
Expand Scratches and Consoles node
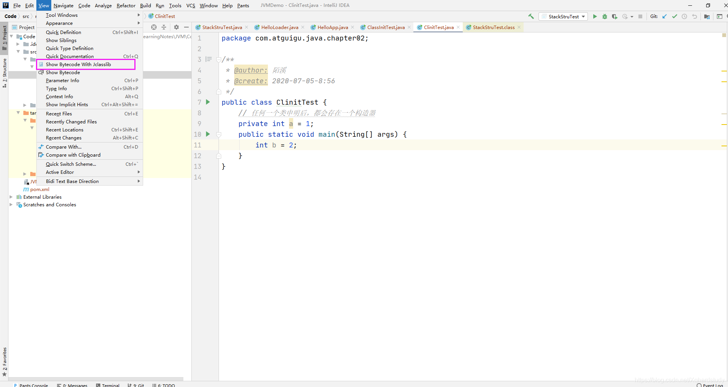[11, 205]
